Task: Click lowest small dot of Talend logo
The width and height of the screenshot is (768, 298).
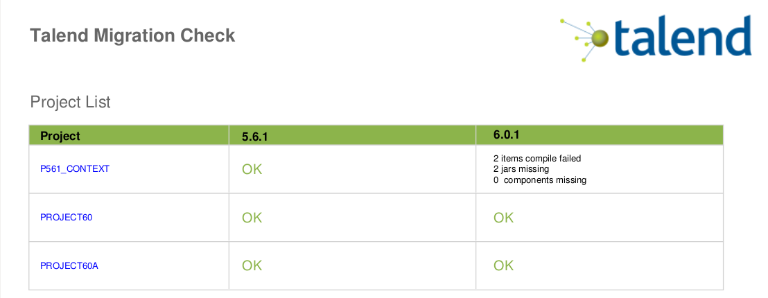Action: click(584, 60)
